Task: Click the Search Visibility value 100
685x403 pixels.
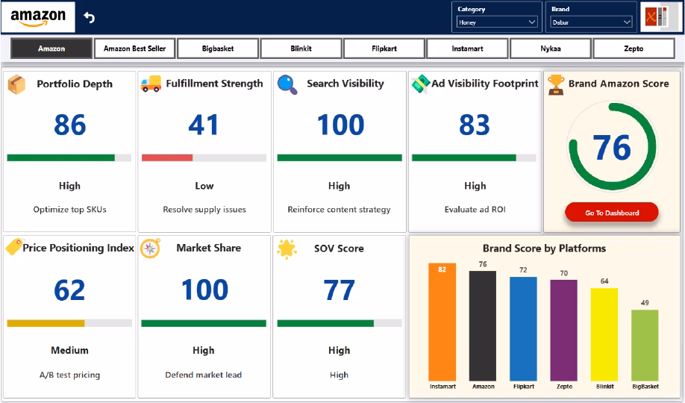Action: tap(340, 125)
